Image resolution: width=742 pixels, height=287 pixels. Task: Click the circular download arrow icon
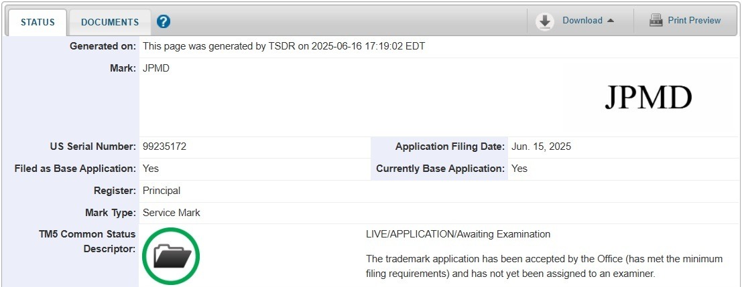coord(545,21)
